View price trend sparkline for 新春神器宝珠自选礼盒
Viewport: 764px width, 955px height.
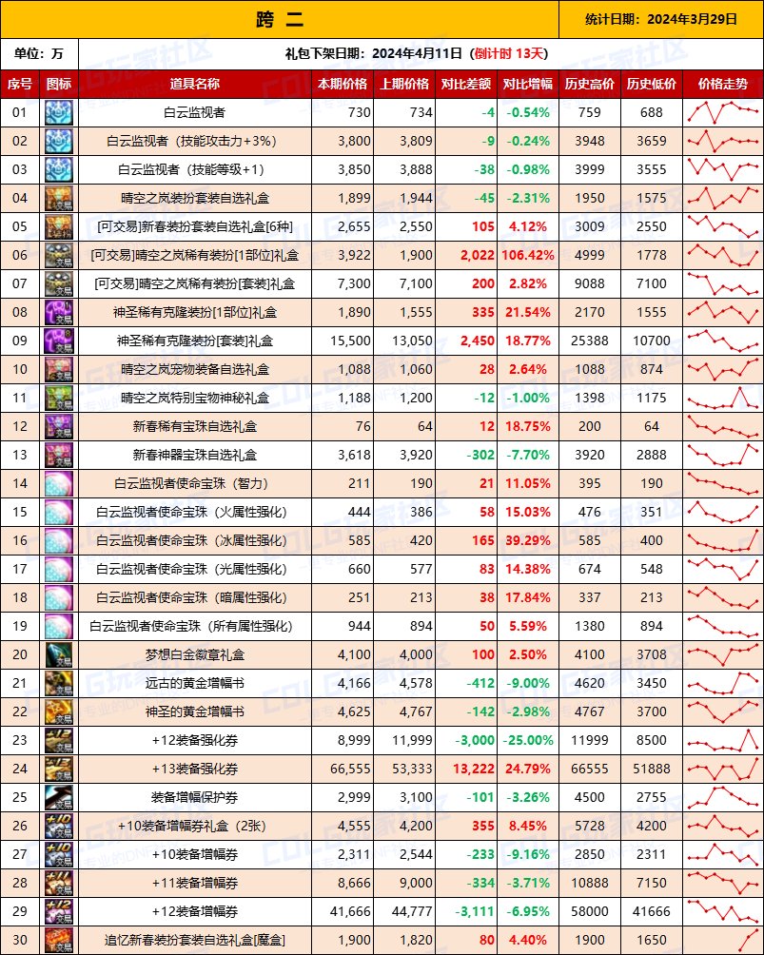coord(722,455)
